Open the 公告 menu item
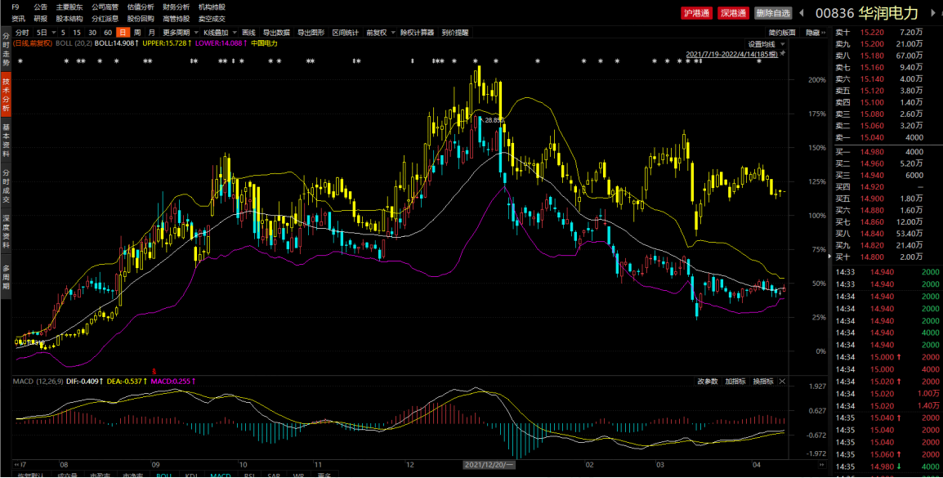This screenshot has height=478, width=943. 40,7
